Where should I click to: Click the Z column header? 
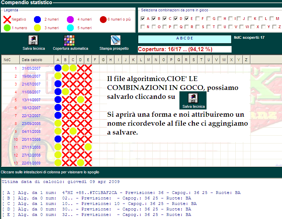[x=246, y=60]
